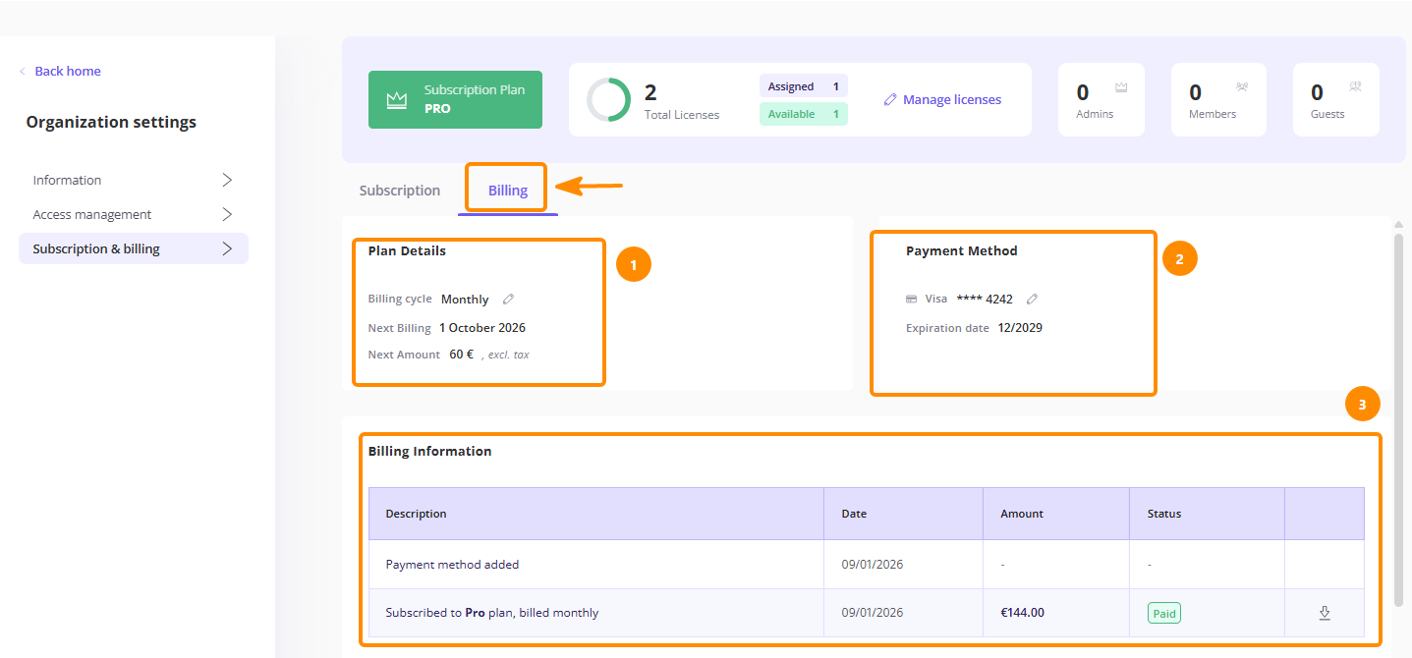Click the Admins crown icon

(x=1121, y=87)
